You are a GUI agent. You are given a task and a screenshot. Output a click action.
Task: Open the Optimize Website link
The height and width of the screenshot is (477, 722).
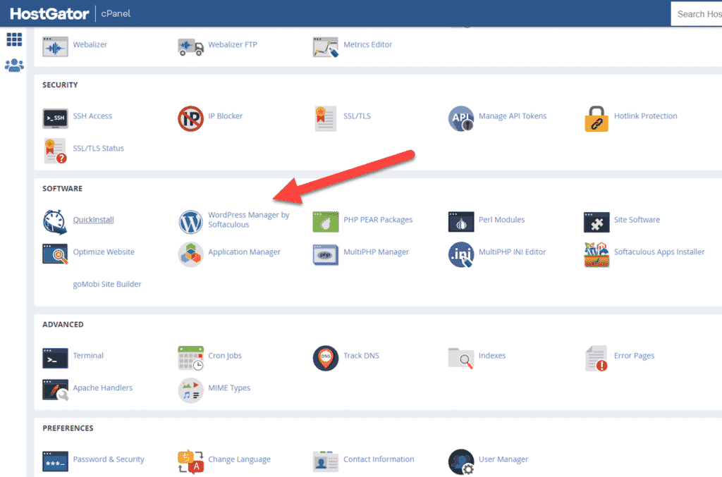pos(104,252)
